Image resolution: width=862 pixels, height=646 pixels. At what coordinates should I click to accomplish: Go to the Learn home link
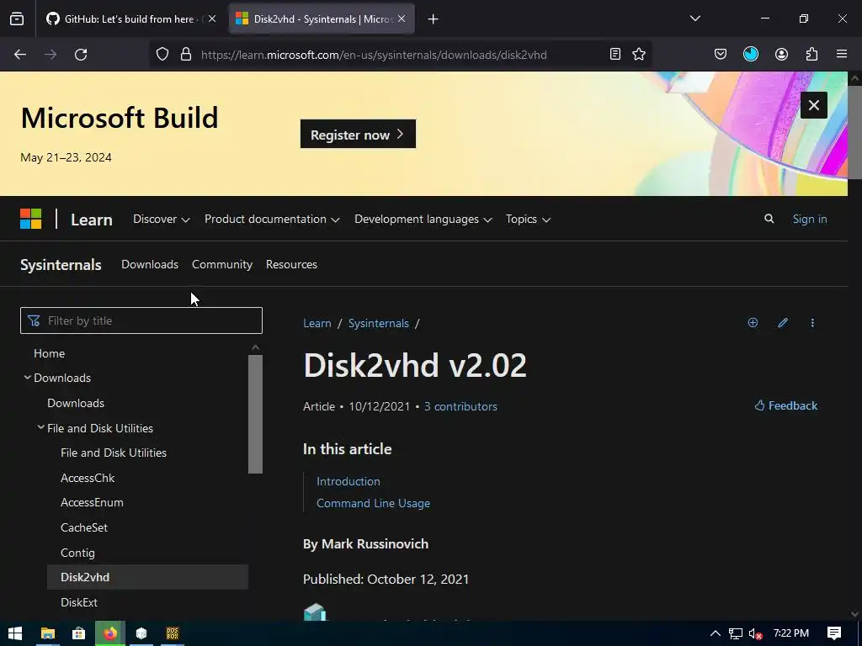91,220
